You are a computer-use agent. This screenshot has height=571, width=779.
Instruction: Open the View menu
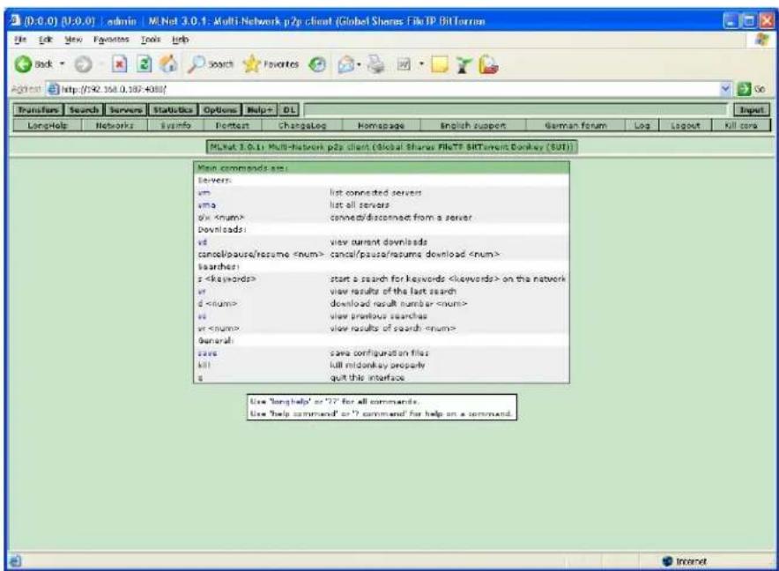pyautogui.click(x=73, y=40)
